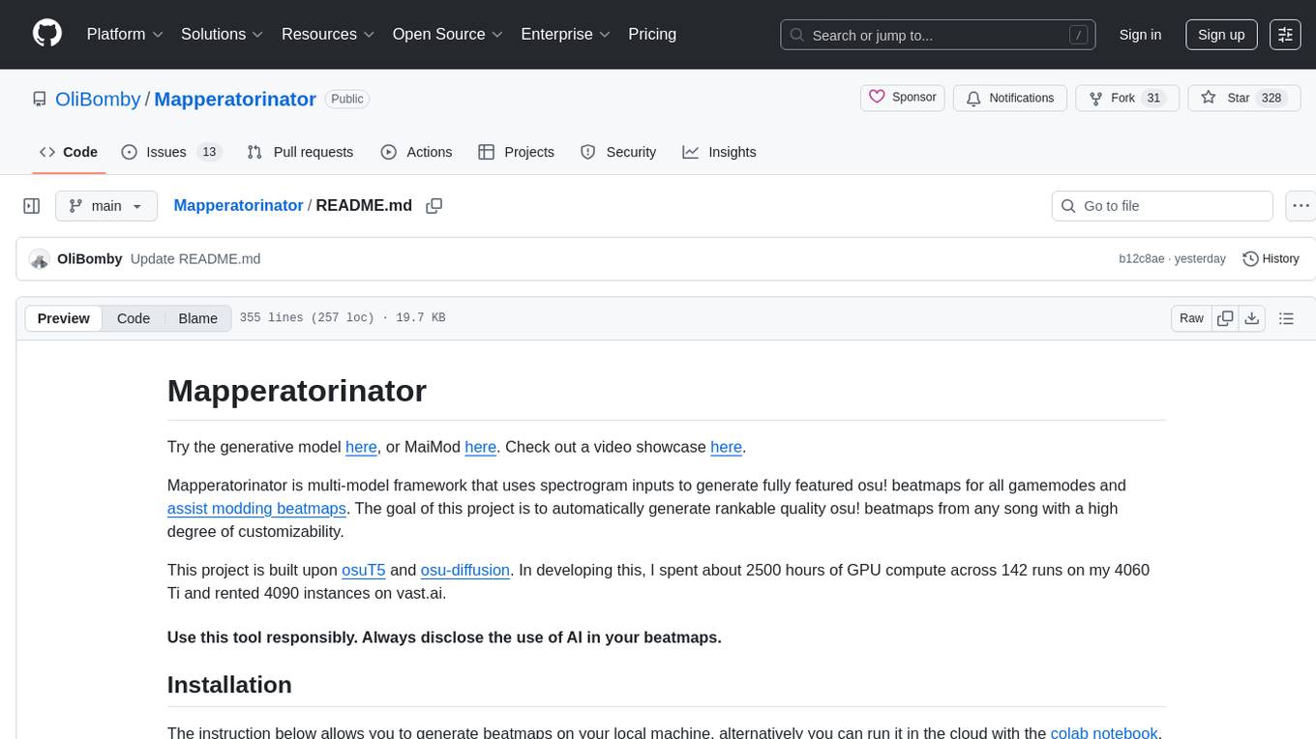Click the Sponsor button
The image size is (1316, 739).
point(902,98)
